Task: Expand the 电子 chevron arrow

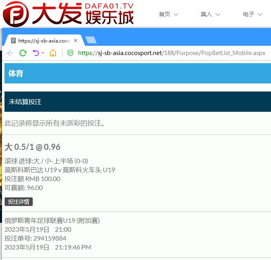Action: [260, 15]
